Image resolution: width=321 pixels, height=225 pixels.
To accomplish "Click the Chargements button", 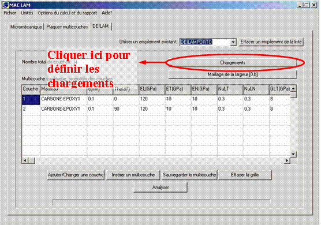I will [x=233, y=62].
